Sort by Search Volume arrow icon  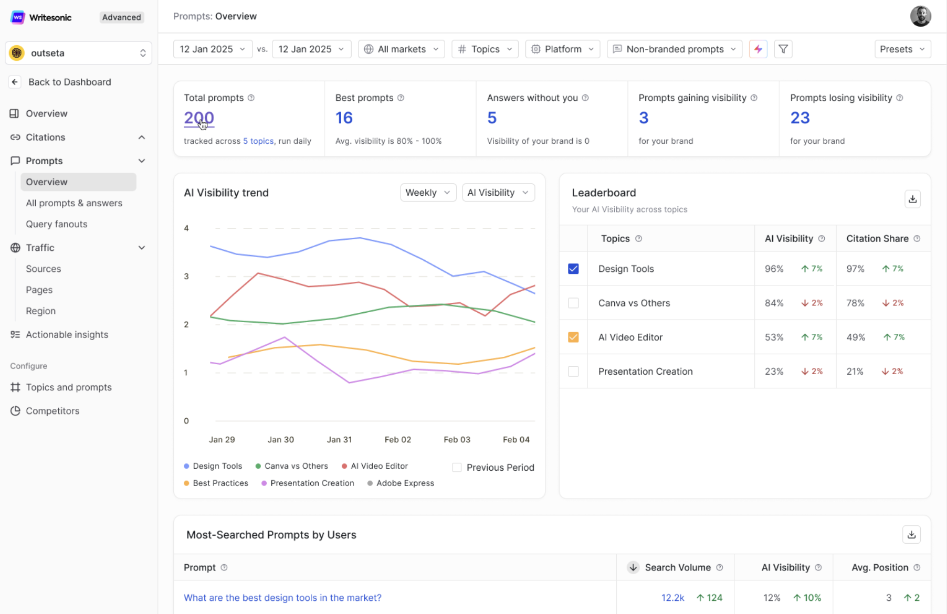[633, 567]
